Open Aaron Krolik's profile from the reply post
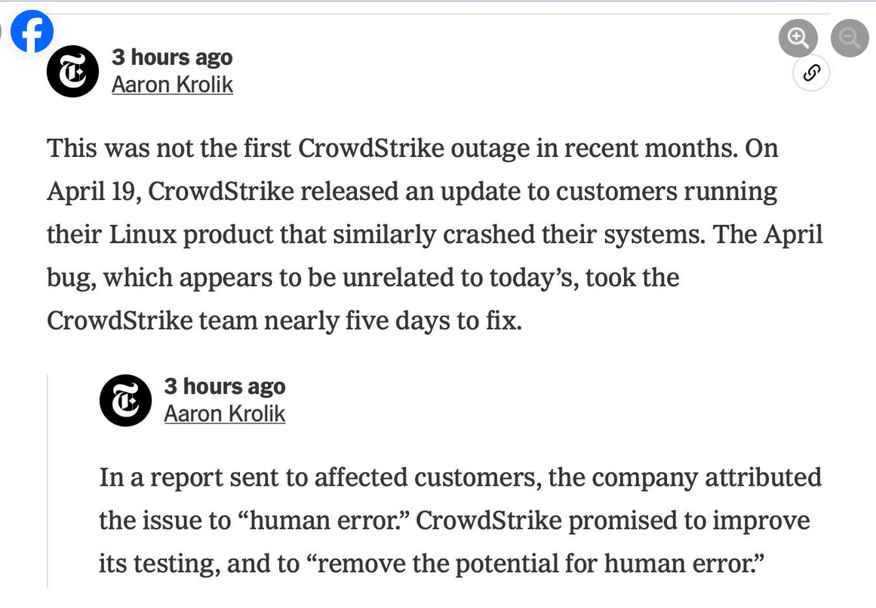Image resolution: width=876 pixels, height=608 pixels. point(225,413)
